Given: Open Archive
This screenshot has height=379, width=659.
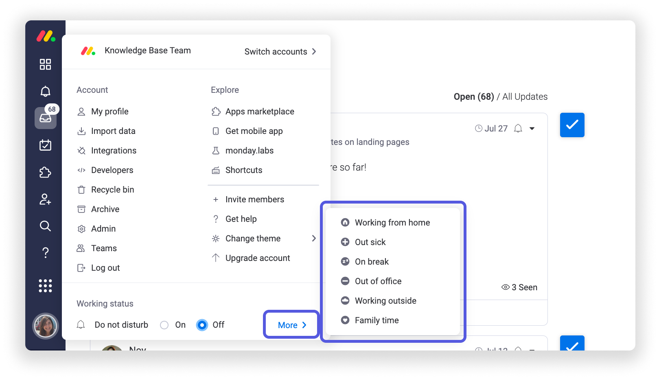Looking at the screenshot, I should click(105, 209).
